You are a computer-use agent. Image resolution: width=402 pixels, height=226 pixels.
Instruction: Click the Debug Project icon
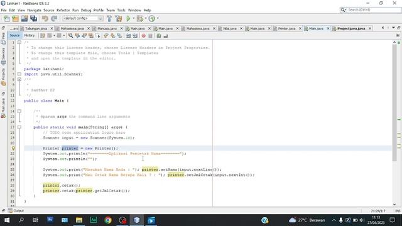click(140, 18)
